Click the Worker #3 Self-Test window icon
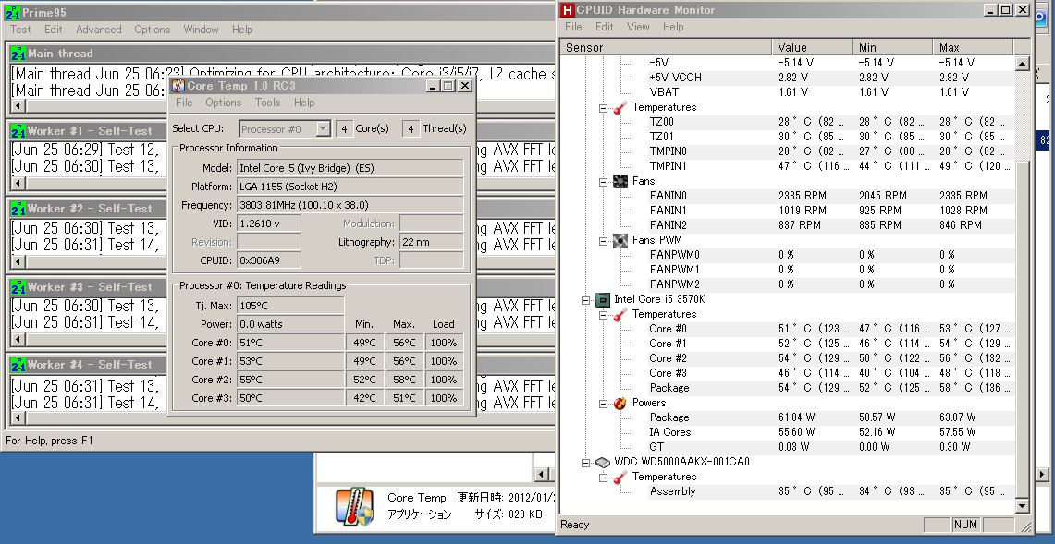This screenshot has width=1055, height=544. [18, 287]
